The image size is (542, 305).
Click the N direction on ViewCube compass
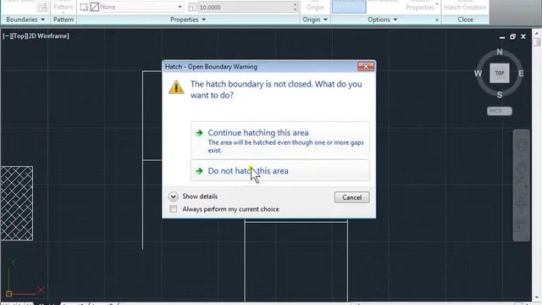[x=500, y=52]
